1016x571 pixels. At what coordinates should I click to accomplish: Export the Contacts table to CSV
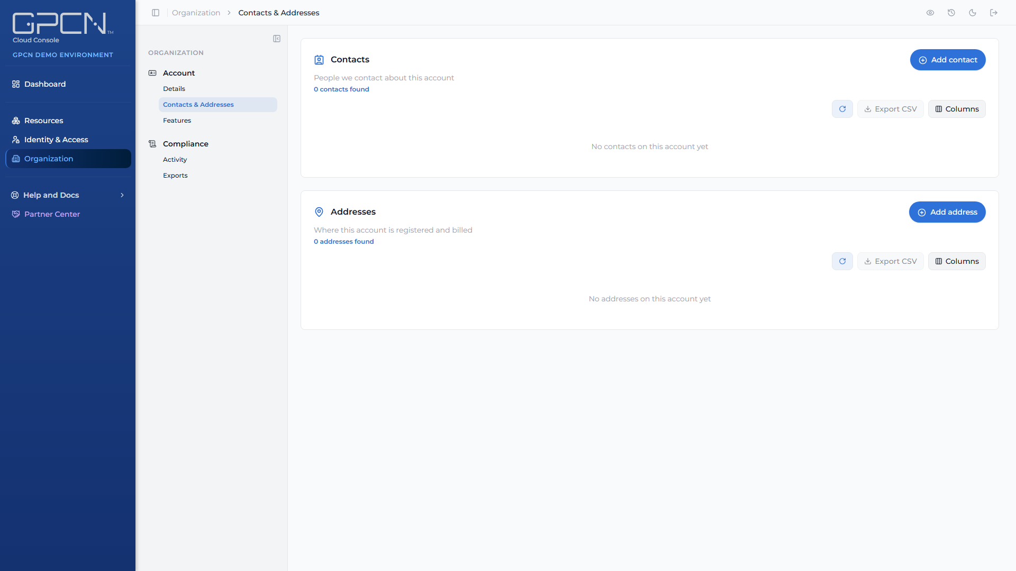(x=891, y=109)
